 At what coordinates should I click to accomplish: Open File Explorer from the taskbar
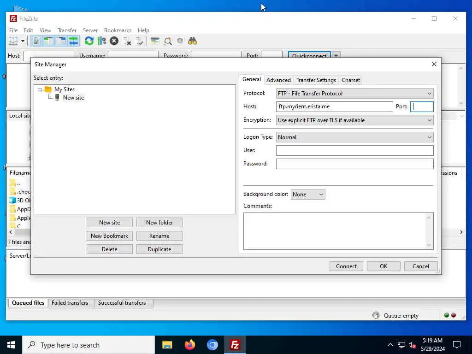click(x=167, y=345)
